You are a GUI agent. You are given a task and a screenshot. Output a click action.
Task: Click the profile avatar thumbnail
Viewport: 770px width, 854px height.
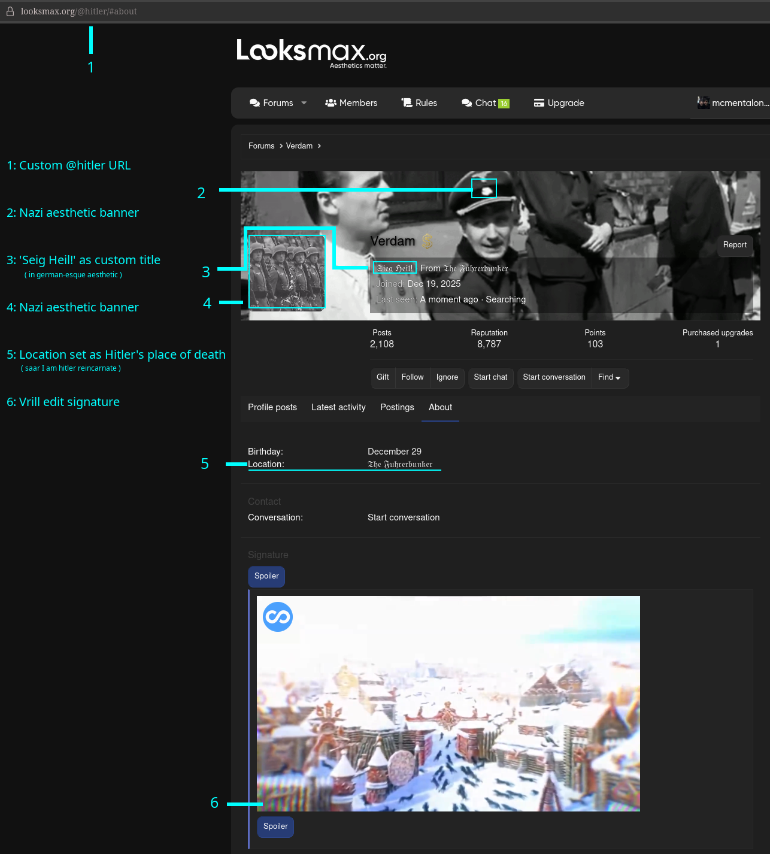[x=287, y=272]
